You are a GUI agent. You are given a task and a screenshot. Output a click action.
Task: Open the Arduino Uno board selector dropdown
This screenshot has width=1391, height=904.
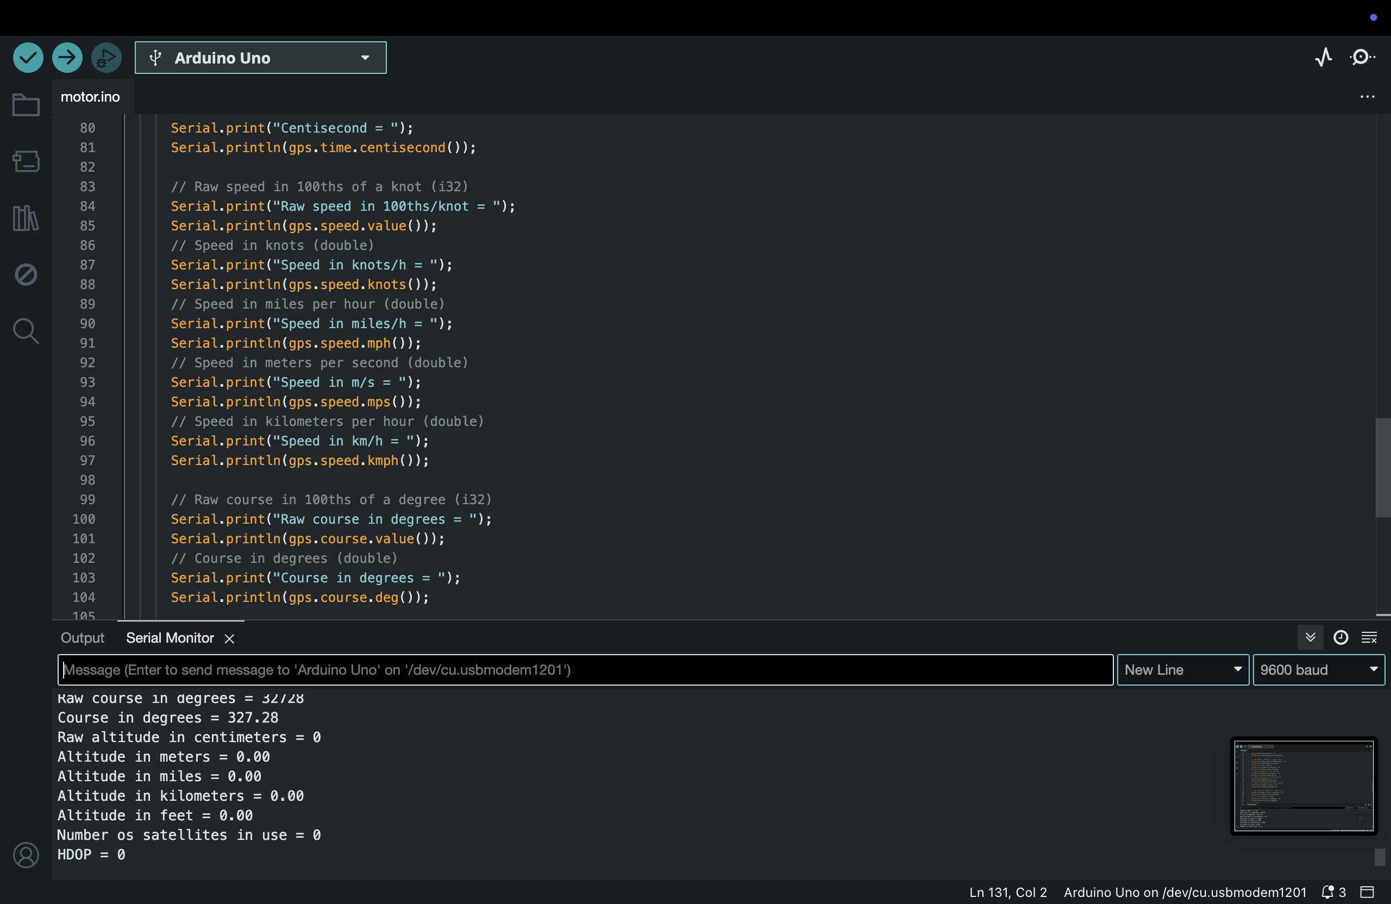[261, 57]
